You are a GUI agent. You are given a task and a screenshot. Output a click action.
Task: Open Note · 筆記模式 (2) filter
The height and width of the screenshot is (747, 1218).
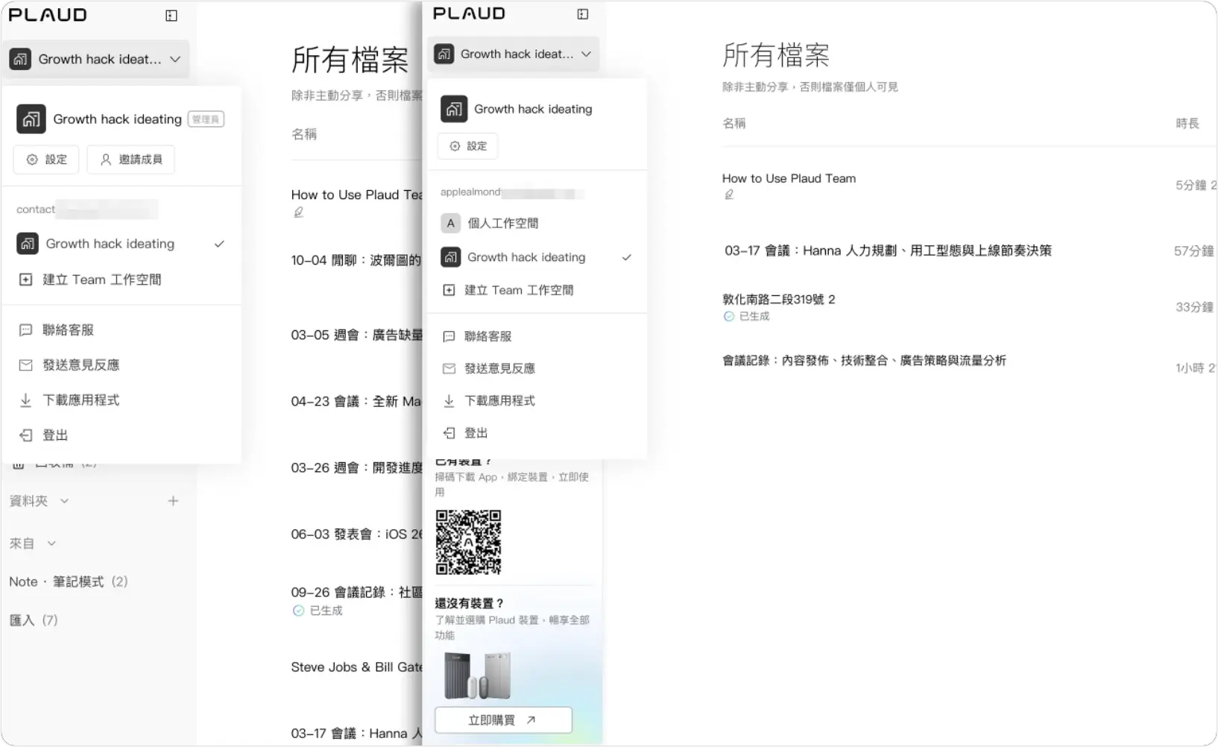coord(69,581)
